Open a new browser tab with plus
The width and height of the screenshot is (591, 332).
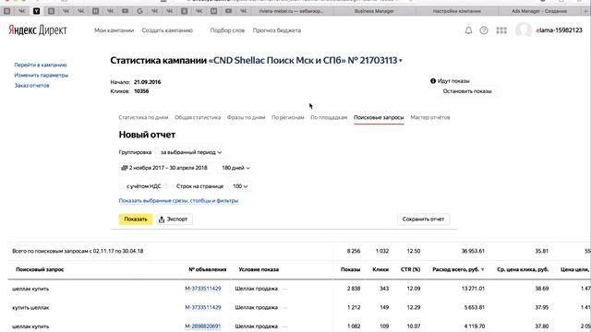click(586, 11)
